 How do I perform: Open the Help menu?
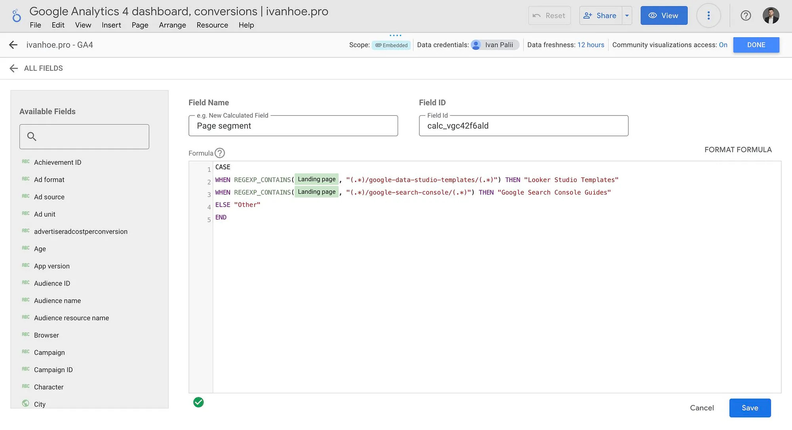pos(246,25)
